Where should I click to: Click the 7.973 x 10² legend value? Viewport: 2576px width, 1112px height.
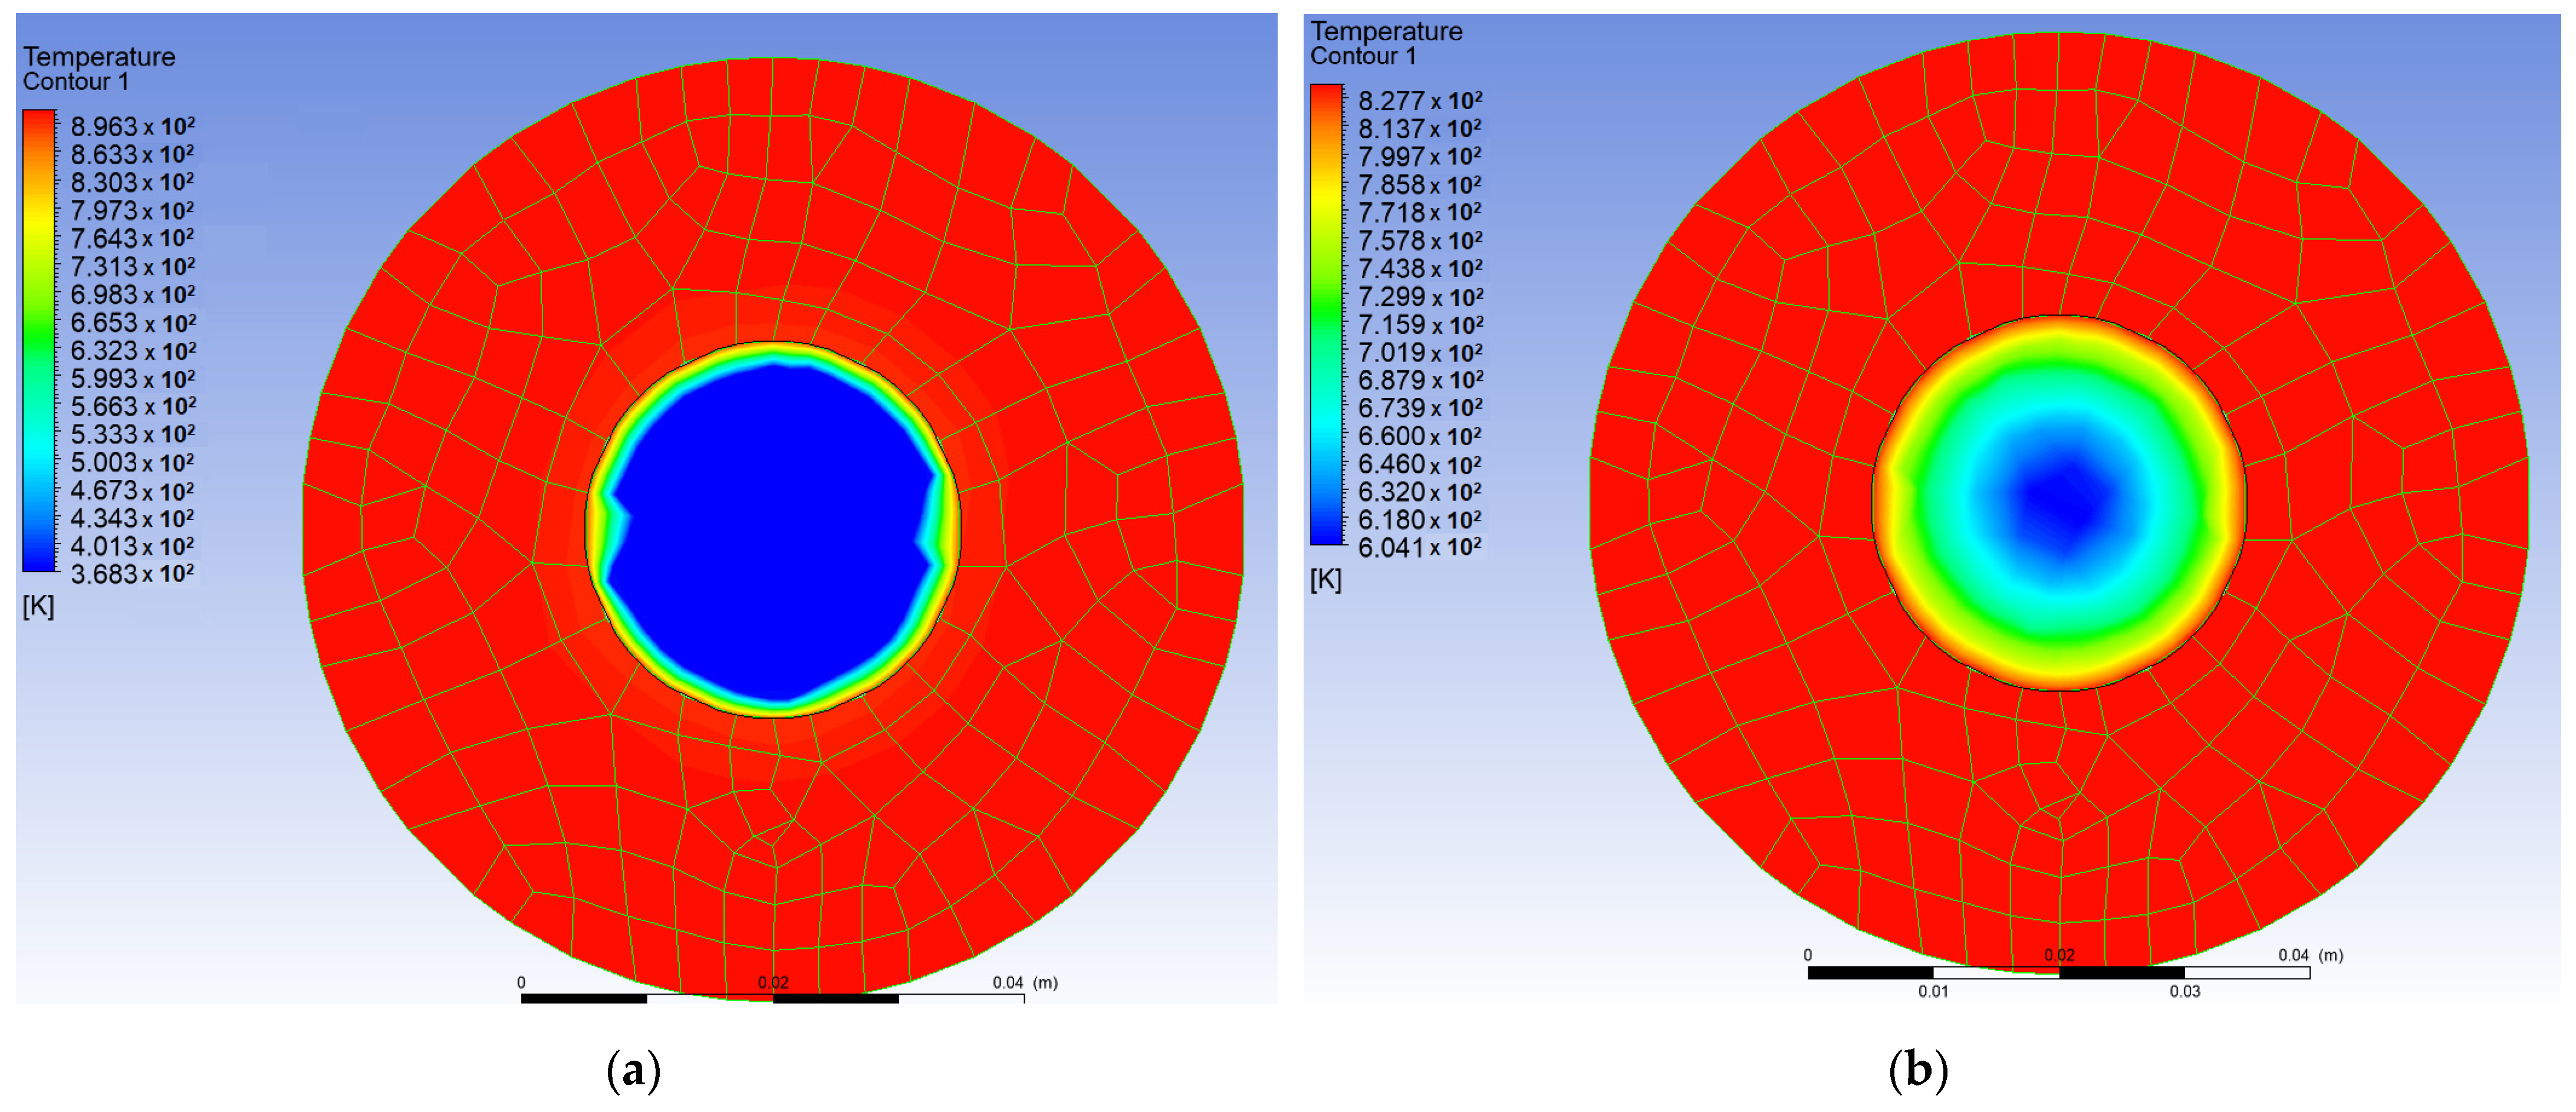[x=132, y=211]
